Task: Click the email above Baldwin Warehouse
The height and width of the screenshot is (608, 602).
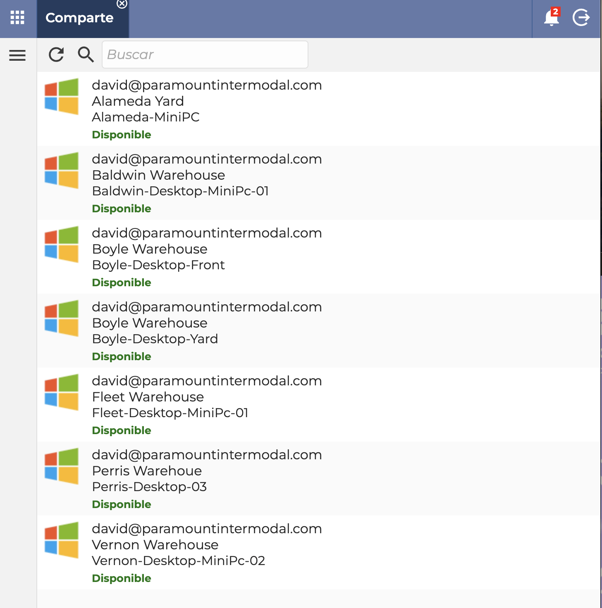Action: (x=207, y=159)
